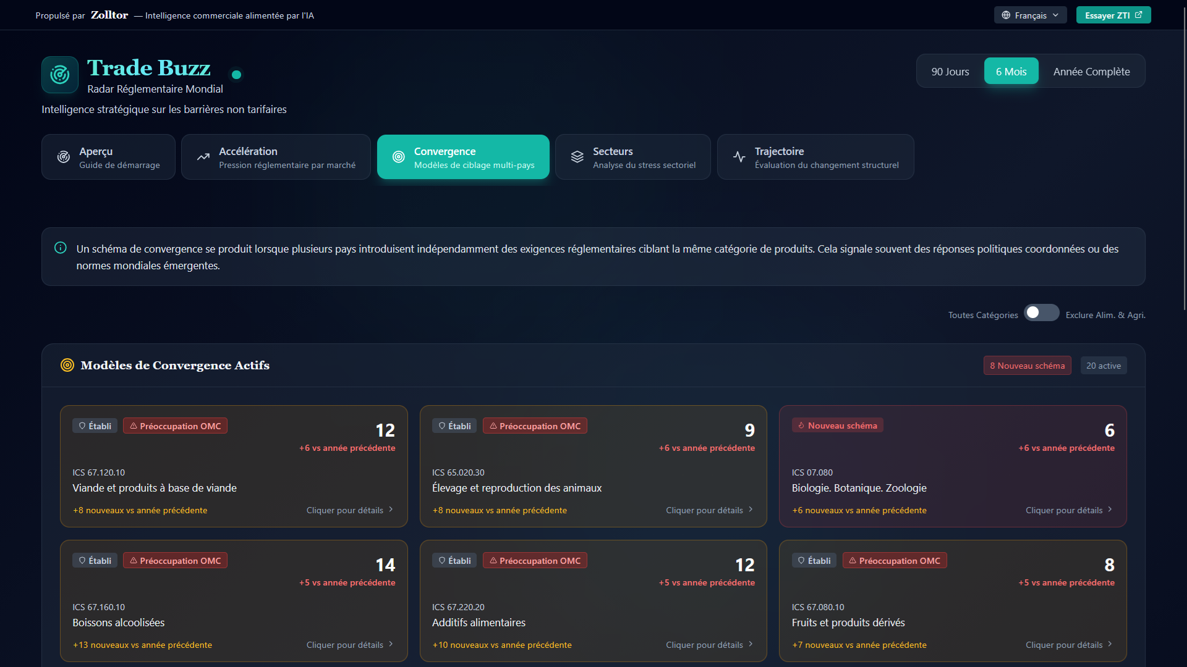
Task: Click the Trajectoire waveform icon
Action: (x=739, y=156)
